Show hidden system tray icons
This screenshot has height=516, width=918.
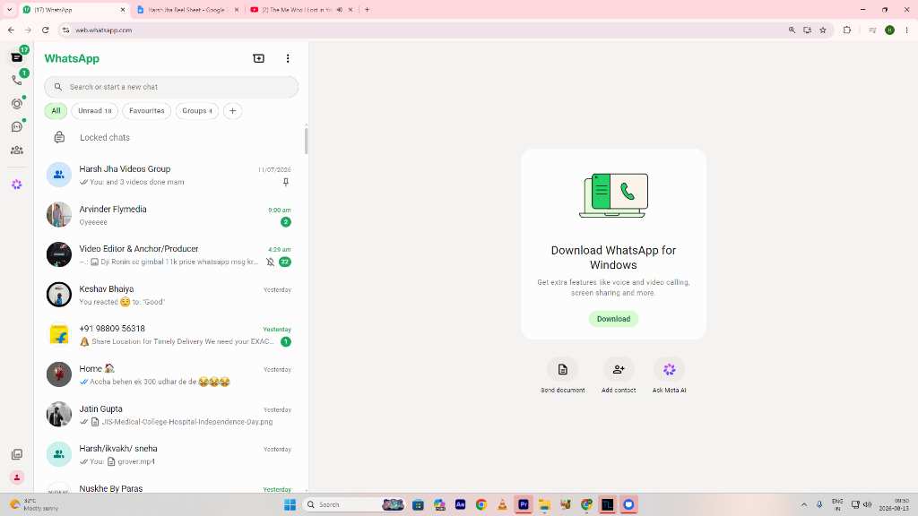pyautogui.click(x=804, y=504)
